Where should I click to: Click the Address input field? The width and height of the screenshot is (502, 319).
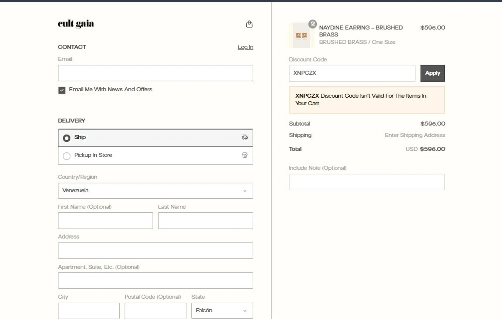point(155,251)
